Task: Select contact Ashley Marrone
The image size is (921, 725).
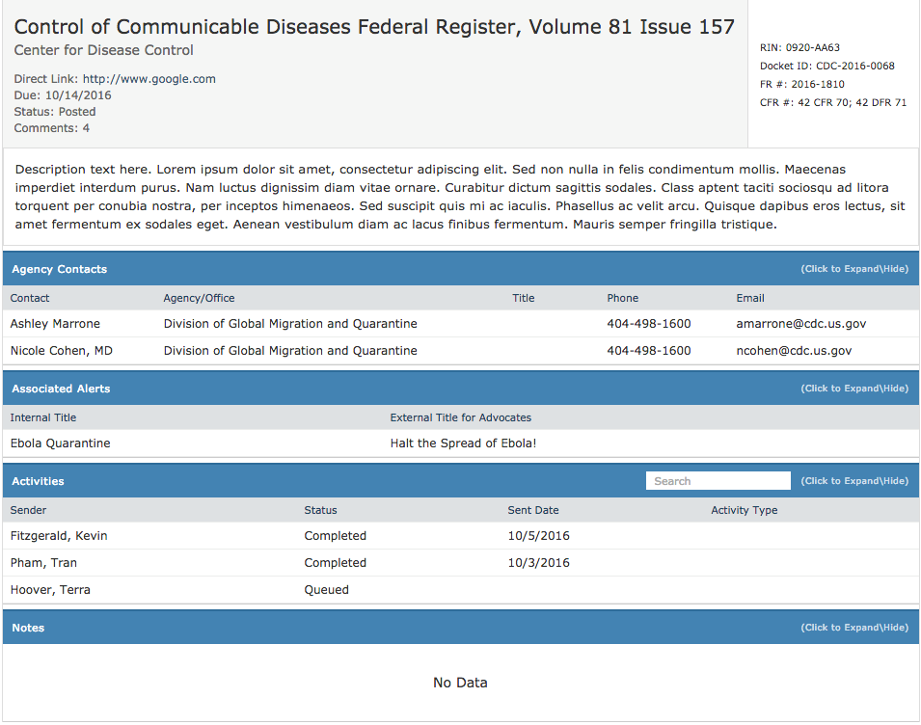Action: click(x=55, y=324)
